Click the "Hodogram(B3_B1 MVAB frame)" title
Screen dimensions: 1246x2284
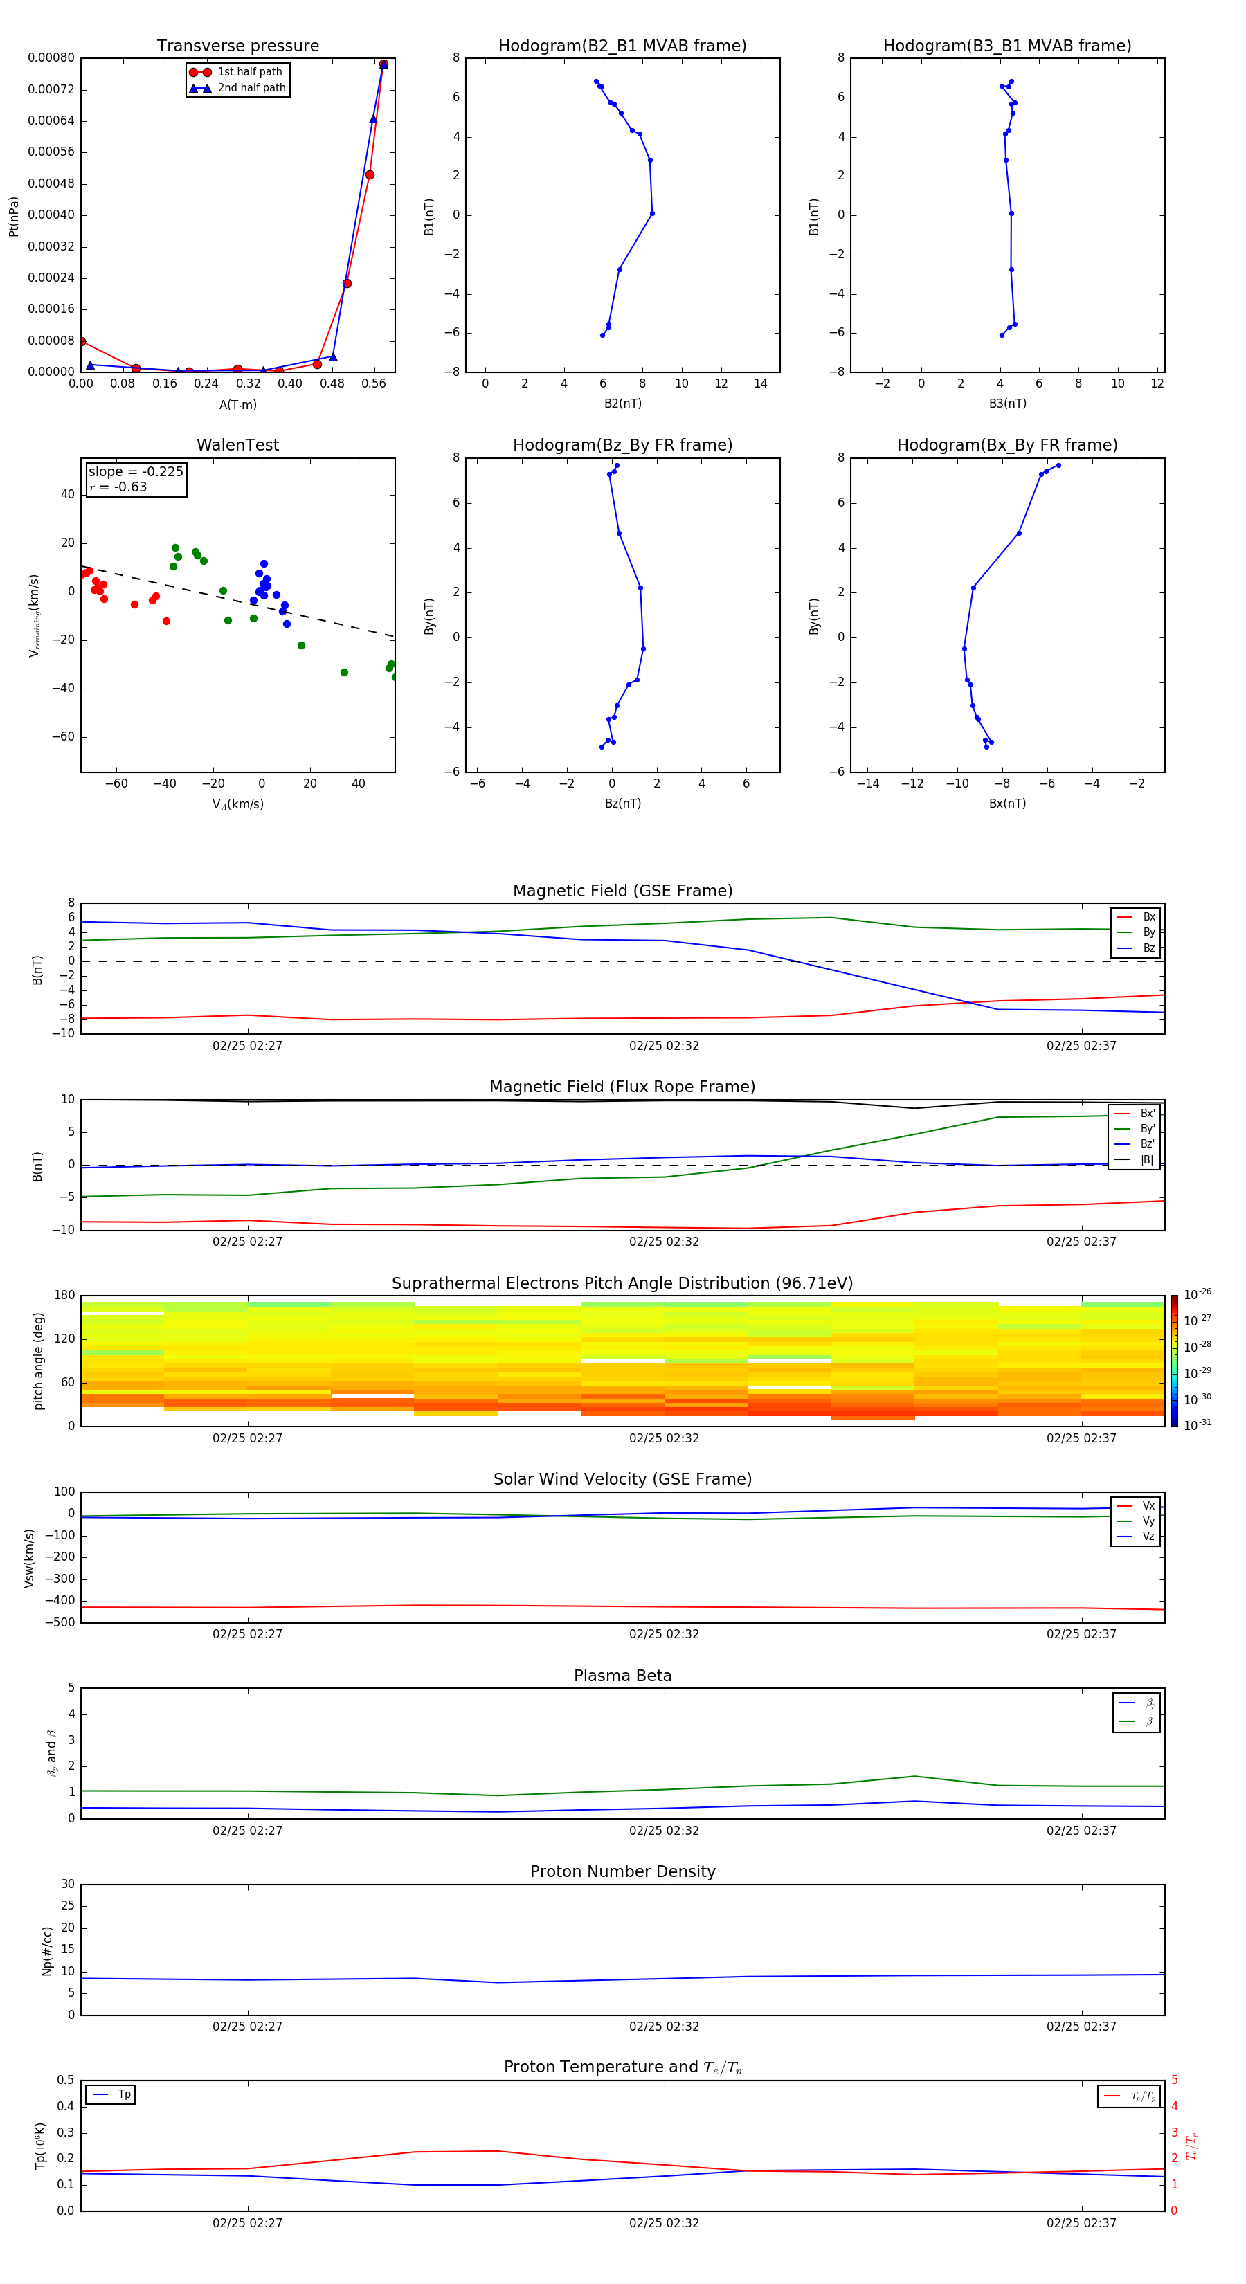click(1007, 46)
